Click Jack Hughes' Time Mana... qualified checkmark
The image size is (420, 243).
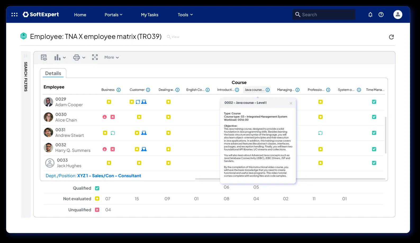(x=374, y=163)
